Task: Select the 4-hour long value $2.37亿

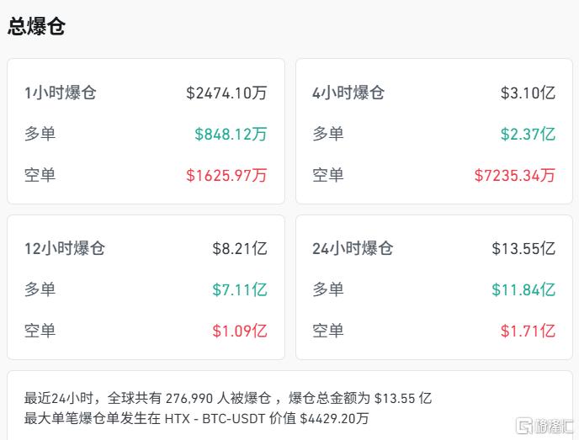Action: point(528,134)
